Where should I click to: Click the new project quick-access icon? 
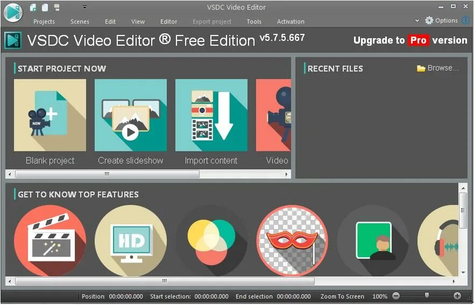(x=33, y=8)
